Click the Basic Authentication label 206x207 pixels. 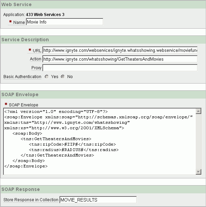point(22,77)
